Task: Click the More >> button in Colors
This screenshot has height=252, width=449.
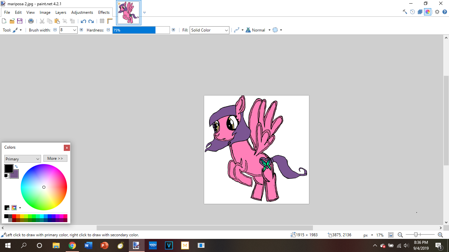Action: click(x=55, y=158)
